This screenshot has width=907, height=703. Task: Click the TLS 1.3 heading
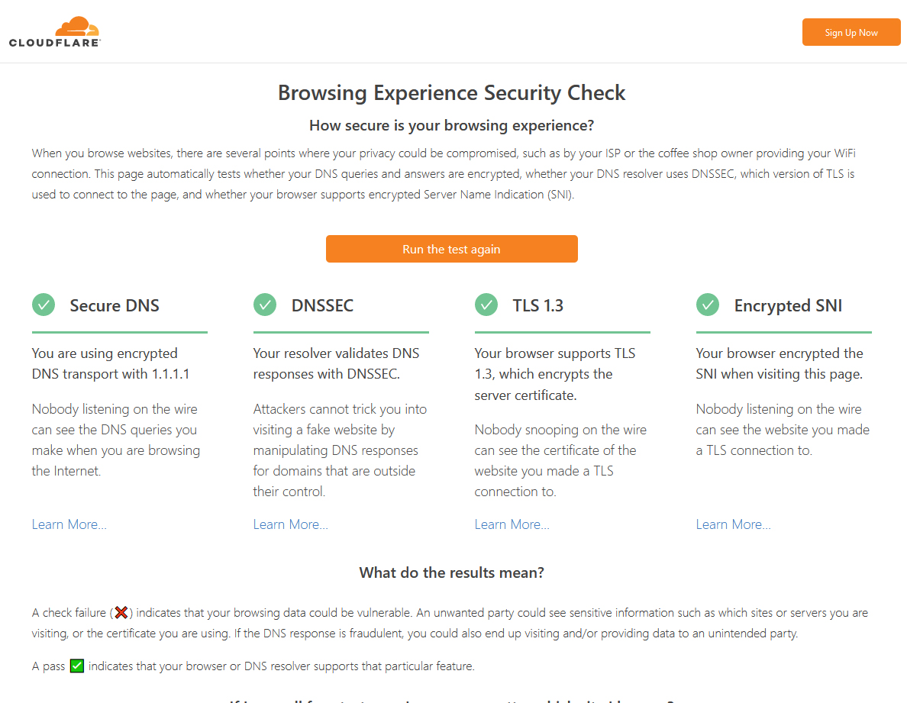pos(537,306)
